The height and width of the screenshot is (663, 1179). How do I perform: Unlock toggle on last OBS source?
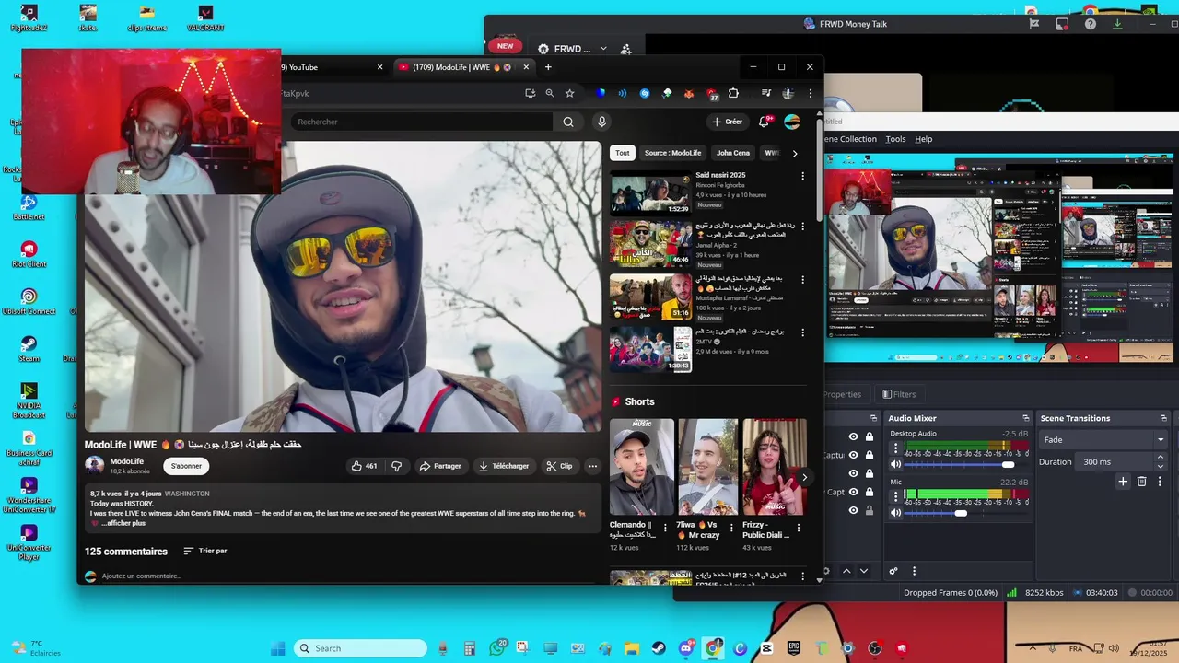click(x=869, y=510)
